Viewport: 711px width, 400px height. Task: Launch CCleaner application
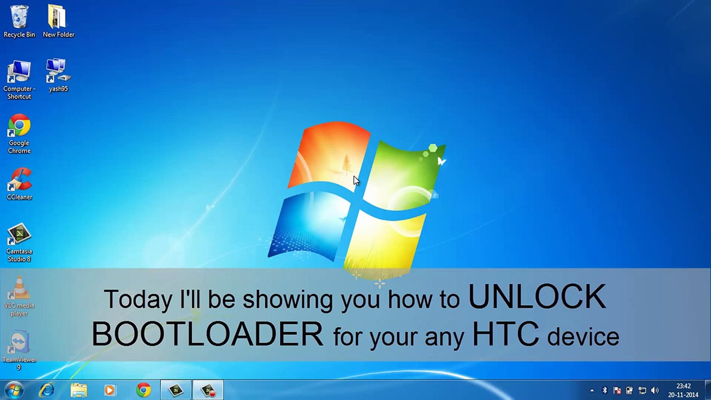(20, 184)
